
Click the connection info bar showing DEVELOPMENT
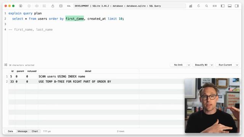[x=130, y=6]
